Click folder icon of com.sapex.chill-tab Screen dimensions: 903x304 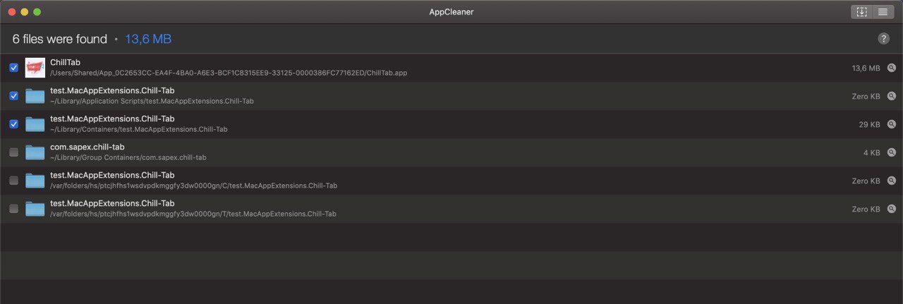tap(35, 152)
